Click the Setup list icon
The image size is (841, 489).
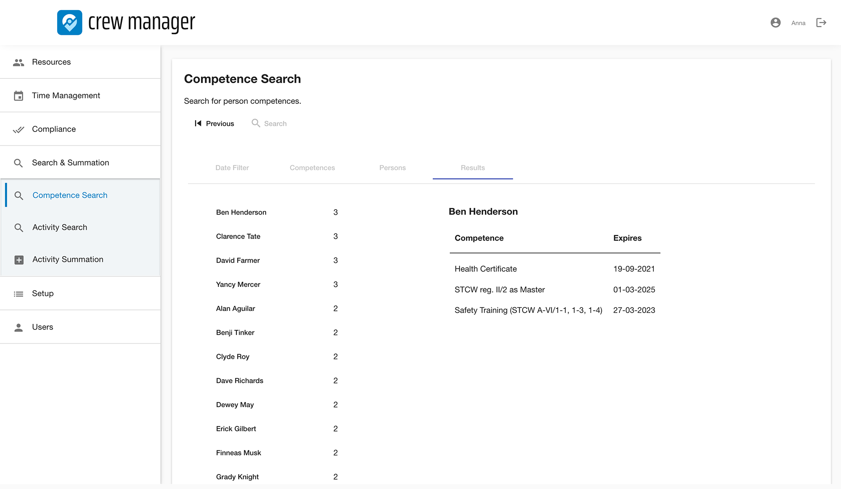(19, 294)
